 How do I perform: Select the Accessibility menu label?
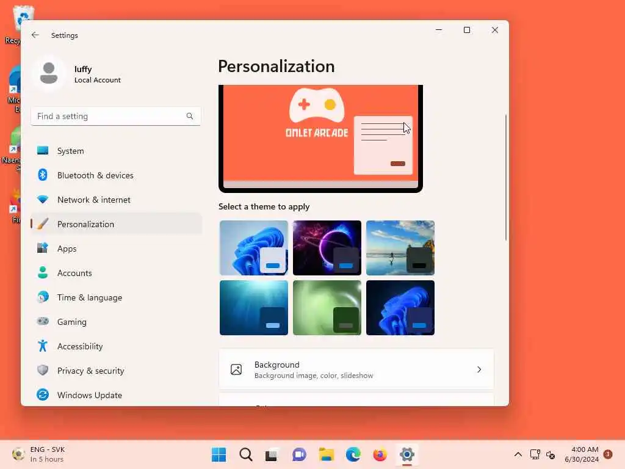pos(80,346)
